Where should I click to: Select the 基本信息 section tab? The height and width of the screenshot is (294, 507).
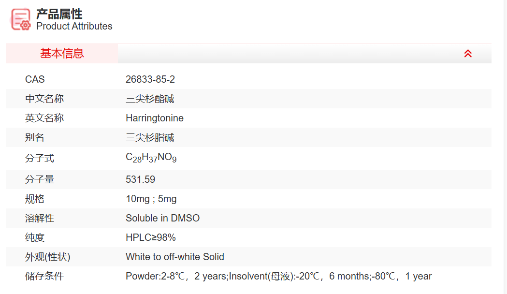pos(62,54)
